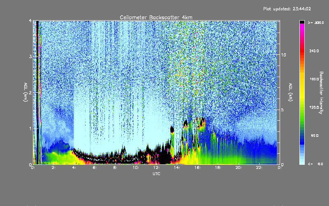Viewport: 329px width, 206px height.
Task: Click the 5 kft tick label on right axis
Action: [283, 110]
